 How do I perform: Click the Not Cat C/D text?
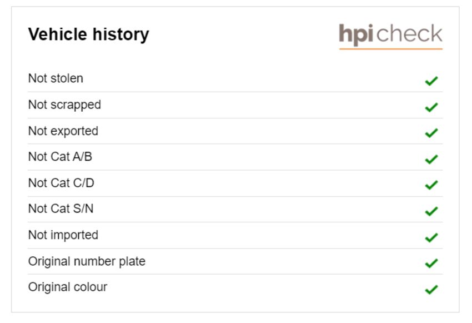click(61, 183)
